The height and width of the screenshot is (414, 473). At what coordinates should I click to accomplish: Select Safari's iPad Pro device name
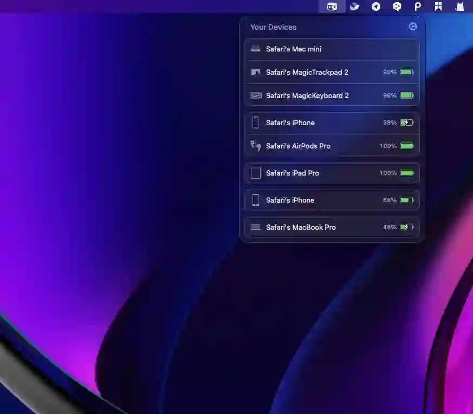293,173
